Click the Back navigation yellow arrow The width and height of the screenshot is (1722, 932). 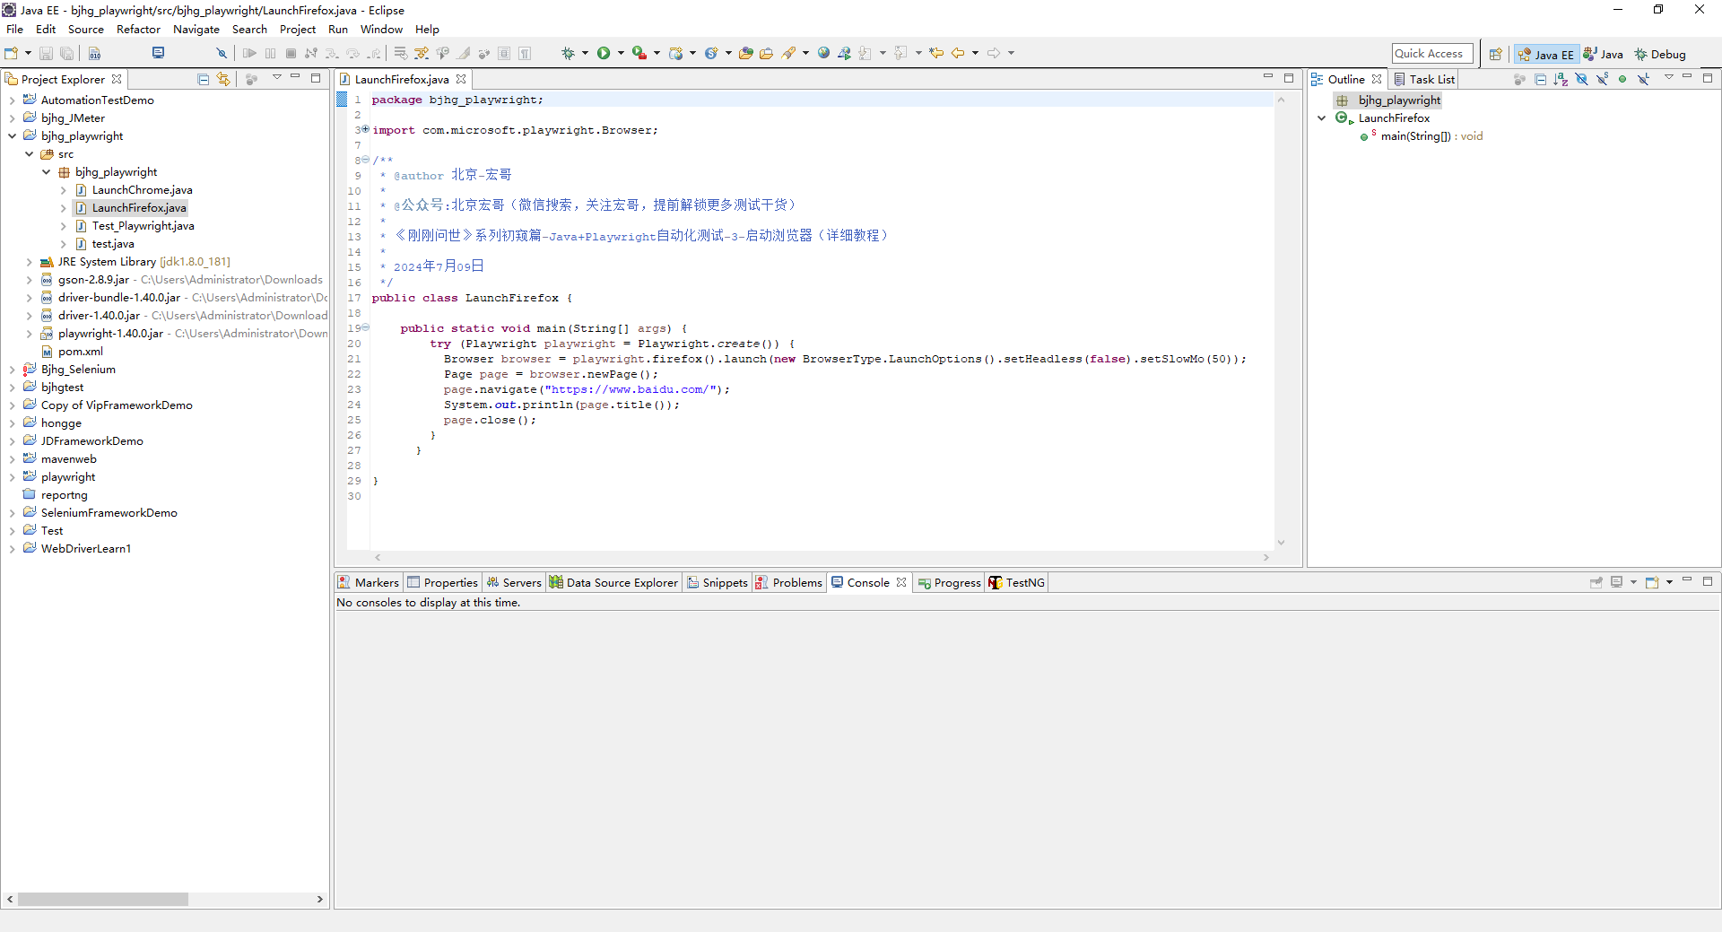[958, 54]
